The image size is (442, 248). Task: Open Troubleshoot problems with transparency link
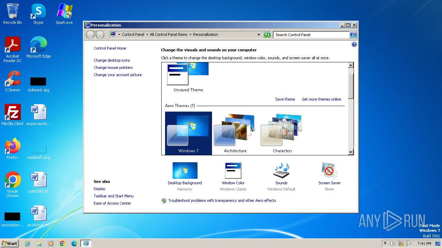[x=222, y=200]
